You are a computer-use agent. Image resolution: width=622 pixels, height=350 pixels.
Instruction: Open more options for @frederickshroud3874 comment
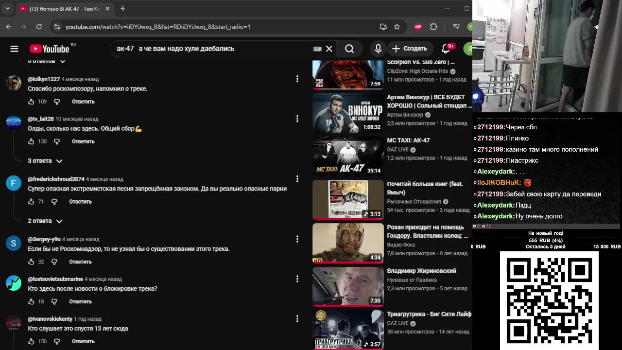pos(297,179)
